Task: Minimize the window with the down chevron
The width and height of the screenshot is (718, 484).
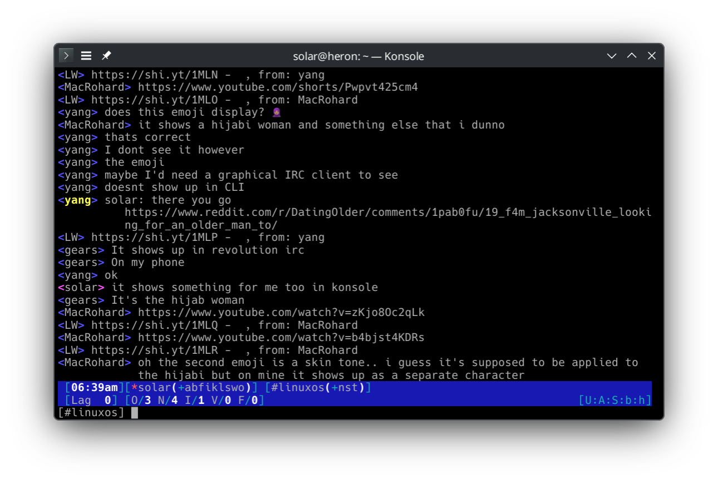Action: (x=612, y=56)
